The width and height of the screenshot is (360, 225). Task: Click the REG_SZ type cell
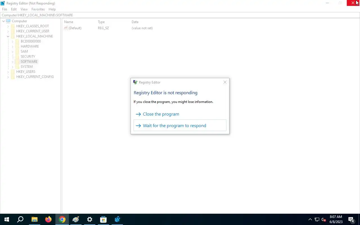pos(103,28)
